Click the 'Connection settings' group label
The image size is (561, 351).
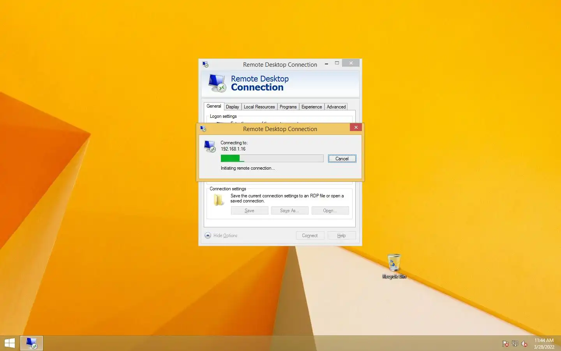[228, 189]
